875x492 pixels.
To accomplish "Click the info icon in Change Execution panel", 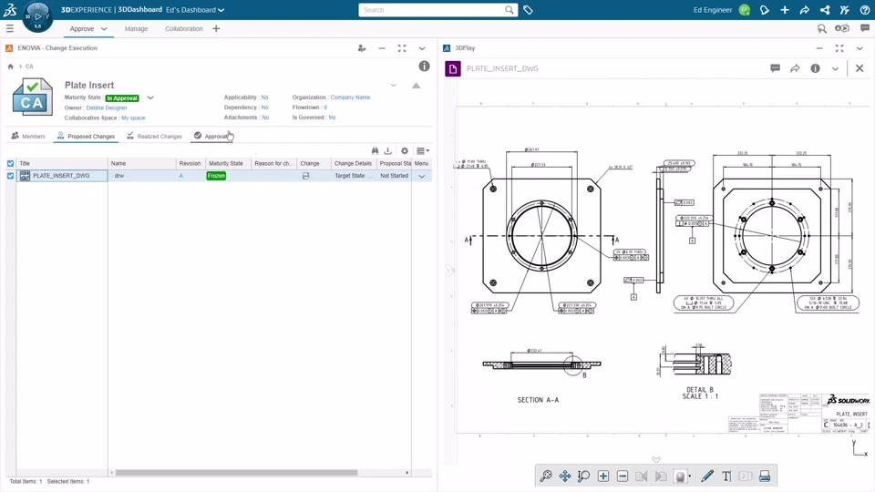I will (424, 67).
